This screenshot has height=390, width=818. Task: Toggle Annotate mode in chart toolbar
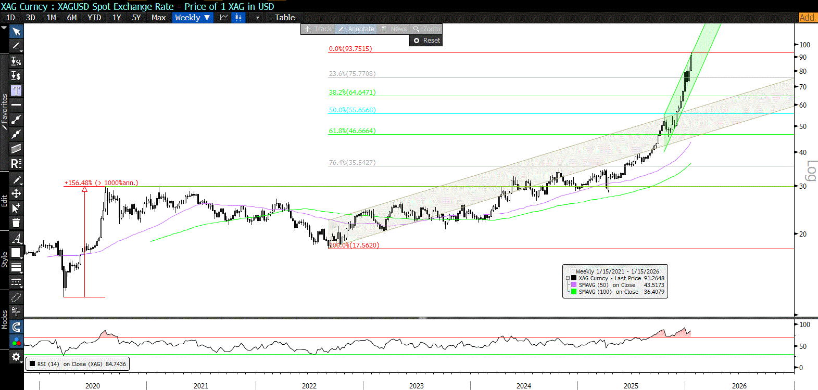357,29
